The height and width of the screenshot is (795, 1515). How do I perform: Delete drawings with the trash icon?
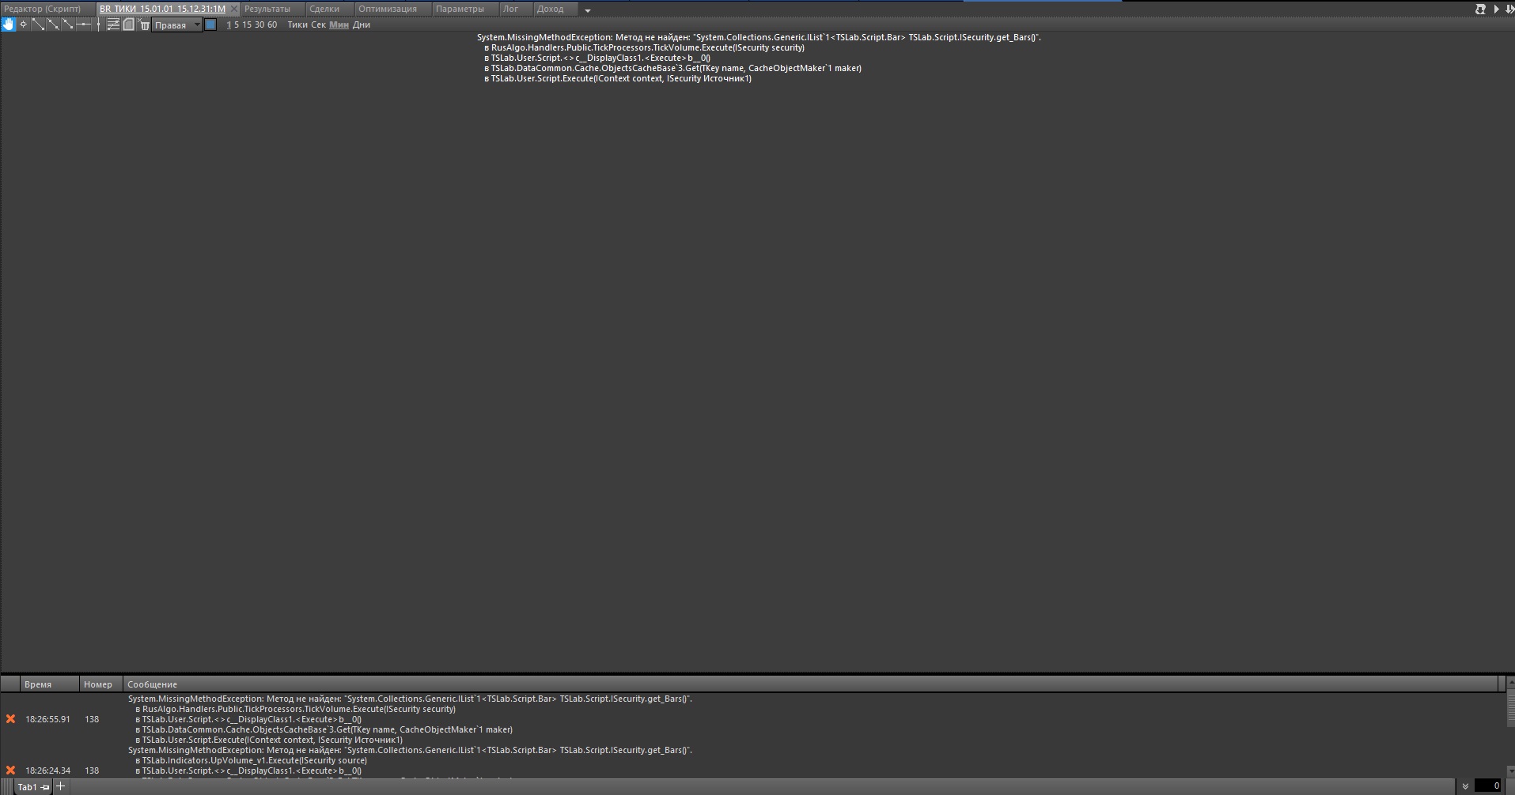point(145,24)
